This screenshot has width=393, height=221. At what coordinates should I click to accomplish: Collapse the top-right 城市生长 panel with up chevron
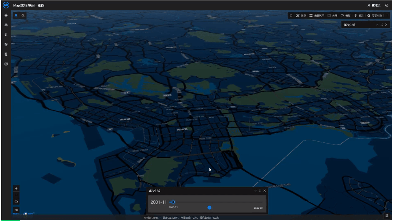click(377, 25)
